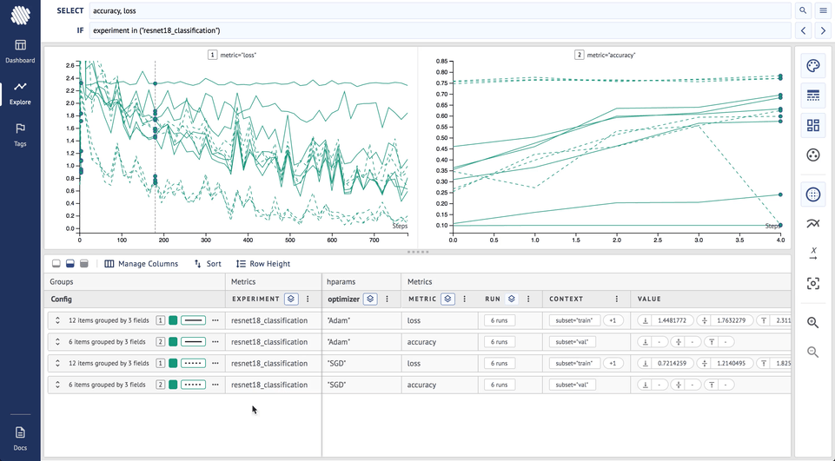
Task: Open x-axis alignment control
Action: click(812, 254)
